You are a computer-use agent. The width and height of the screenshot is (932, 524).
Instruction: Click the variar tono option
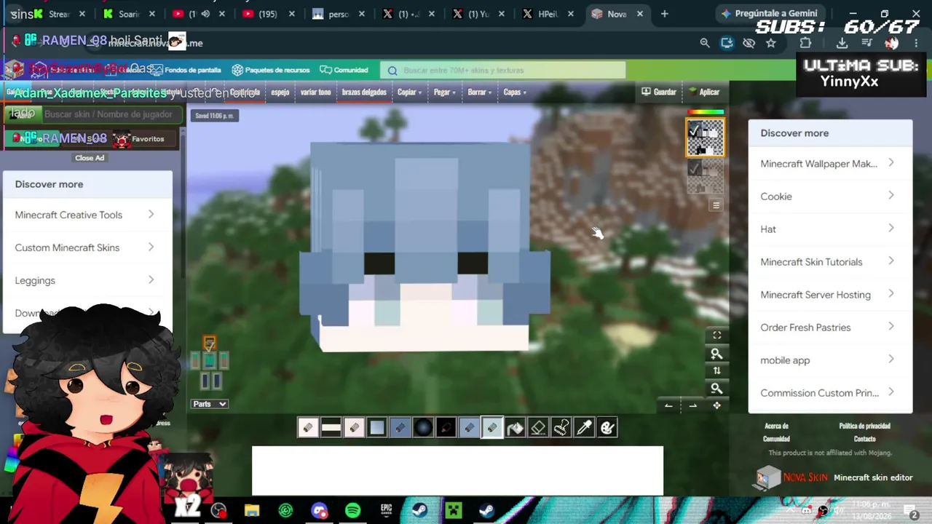[316, 92]
